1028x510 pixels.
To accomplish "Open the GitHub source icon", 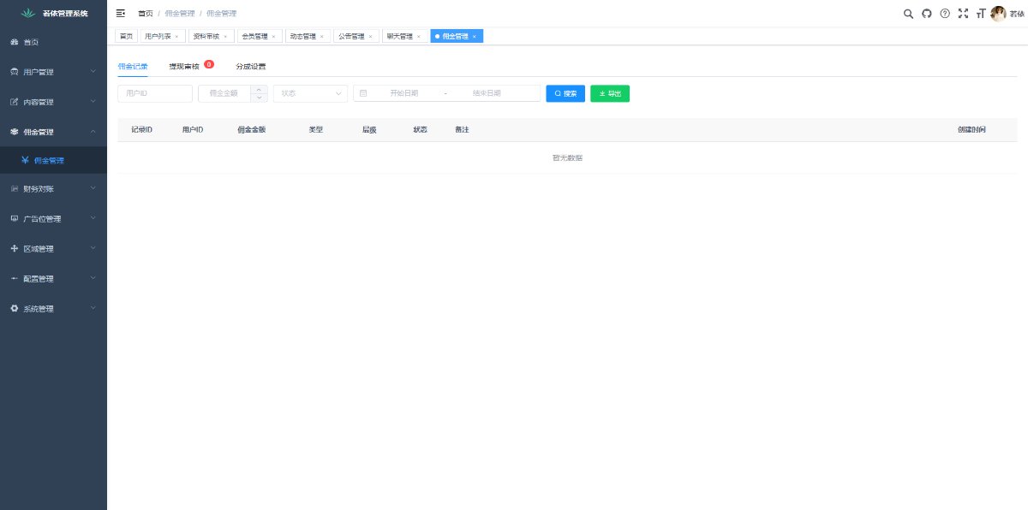I will click(927, 14).
